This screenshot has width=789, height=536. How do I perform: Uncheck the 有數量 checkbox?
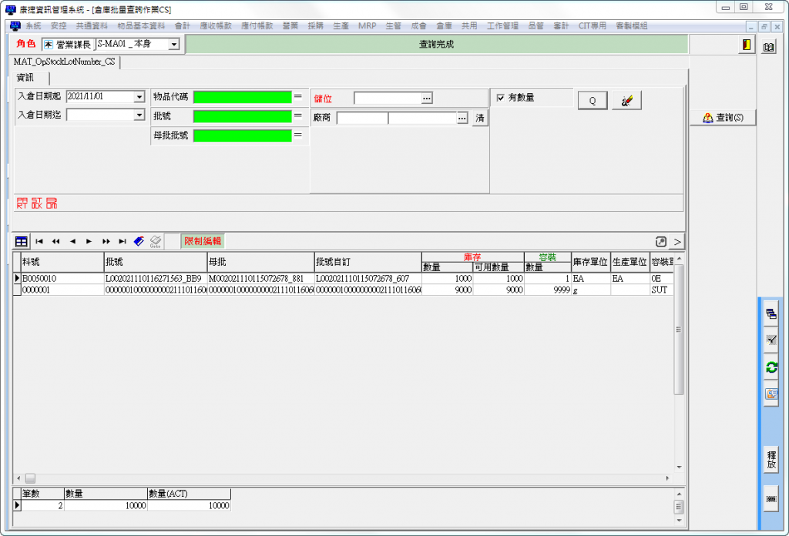[501, 98]
